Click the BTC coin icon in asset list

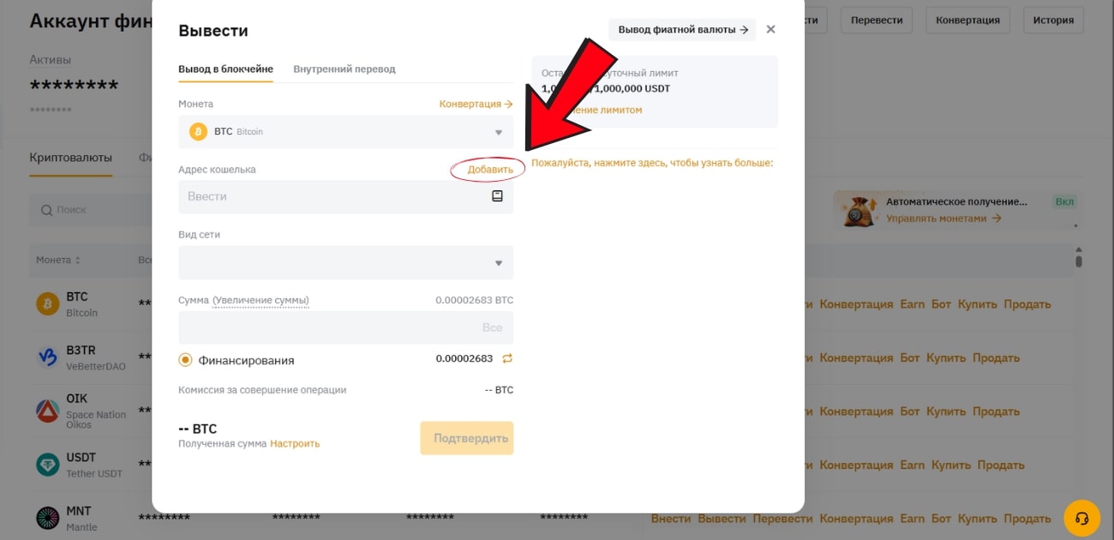point(47,304)
